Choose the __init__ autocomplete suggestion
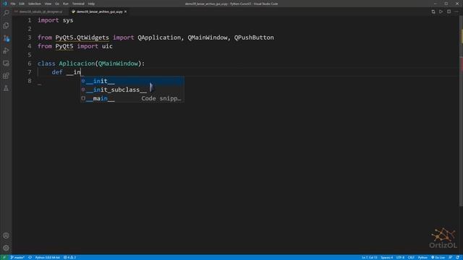This screenshot has width=463, height=260. (x=132, y=81)
